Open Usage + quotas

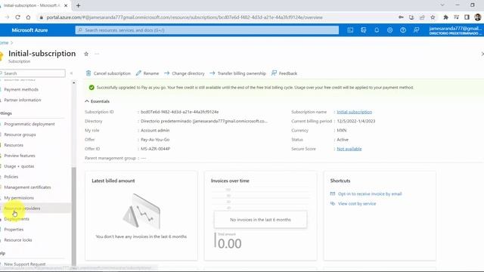[19, 166]
